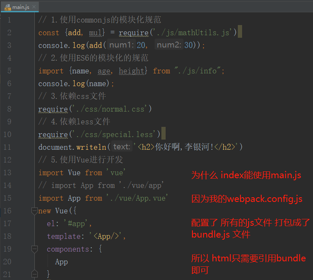Click the 'new Vue({' statement

pos(57,211)
